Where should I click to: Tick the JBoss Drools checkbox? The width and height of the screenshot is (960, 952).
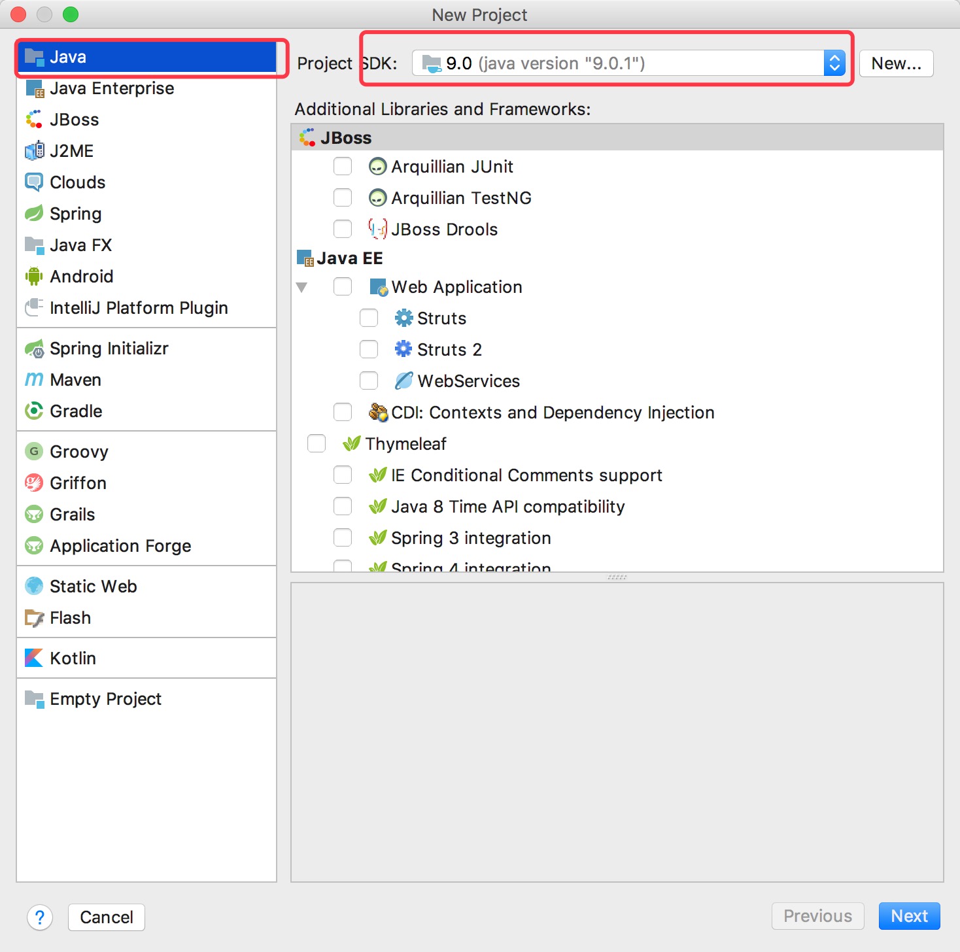(343, 229)
